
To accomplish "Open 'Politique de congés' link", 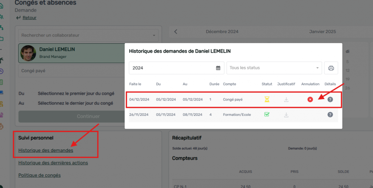I will click(39, 175).
